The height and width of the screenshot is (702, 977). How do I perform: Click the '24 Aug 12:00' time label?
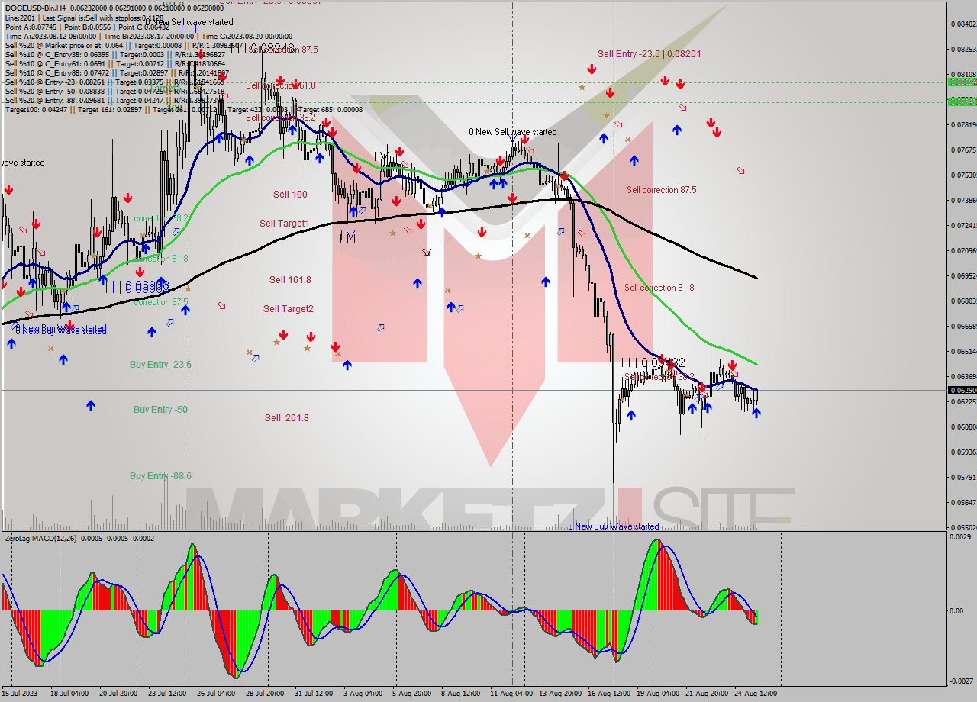tap(756, 694)
